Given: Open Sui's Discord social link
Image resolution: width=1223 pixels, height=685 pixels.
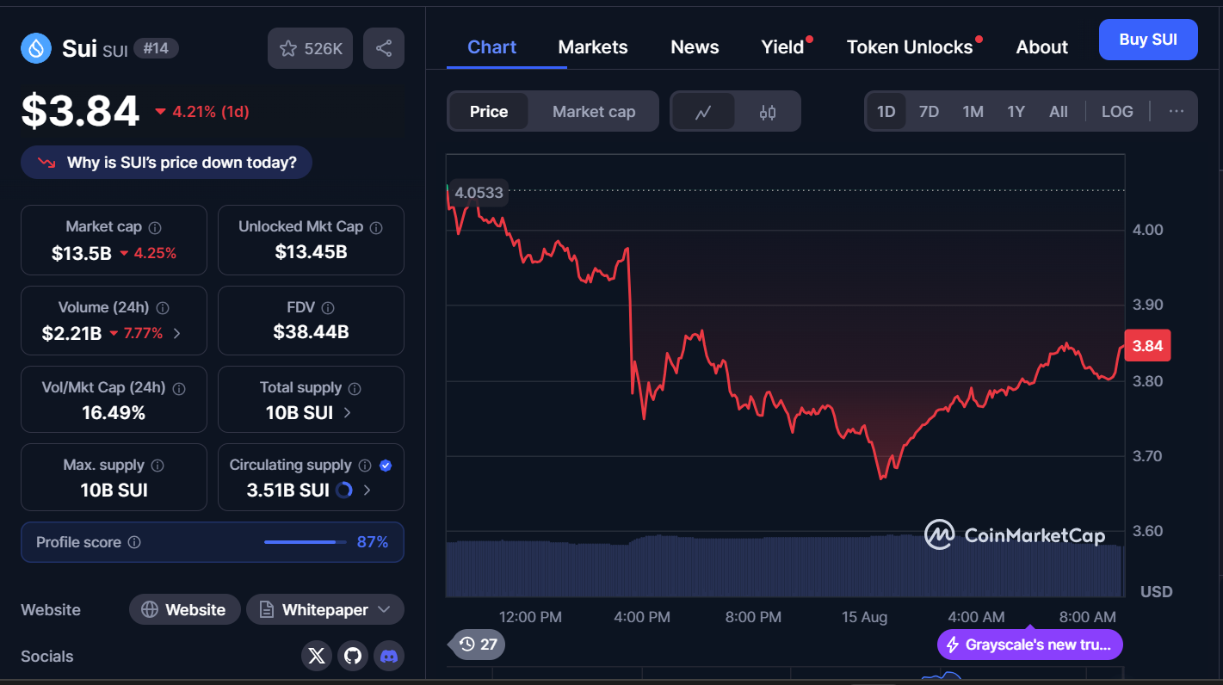Looking at the screenshot, I should coord(389,657).
